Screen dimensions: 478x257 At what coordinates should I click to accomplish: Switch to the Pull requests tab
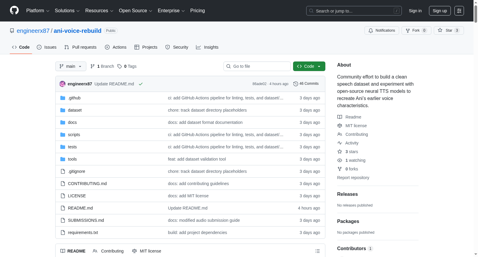click(x=80, y=47)
